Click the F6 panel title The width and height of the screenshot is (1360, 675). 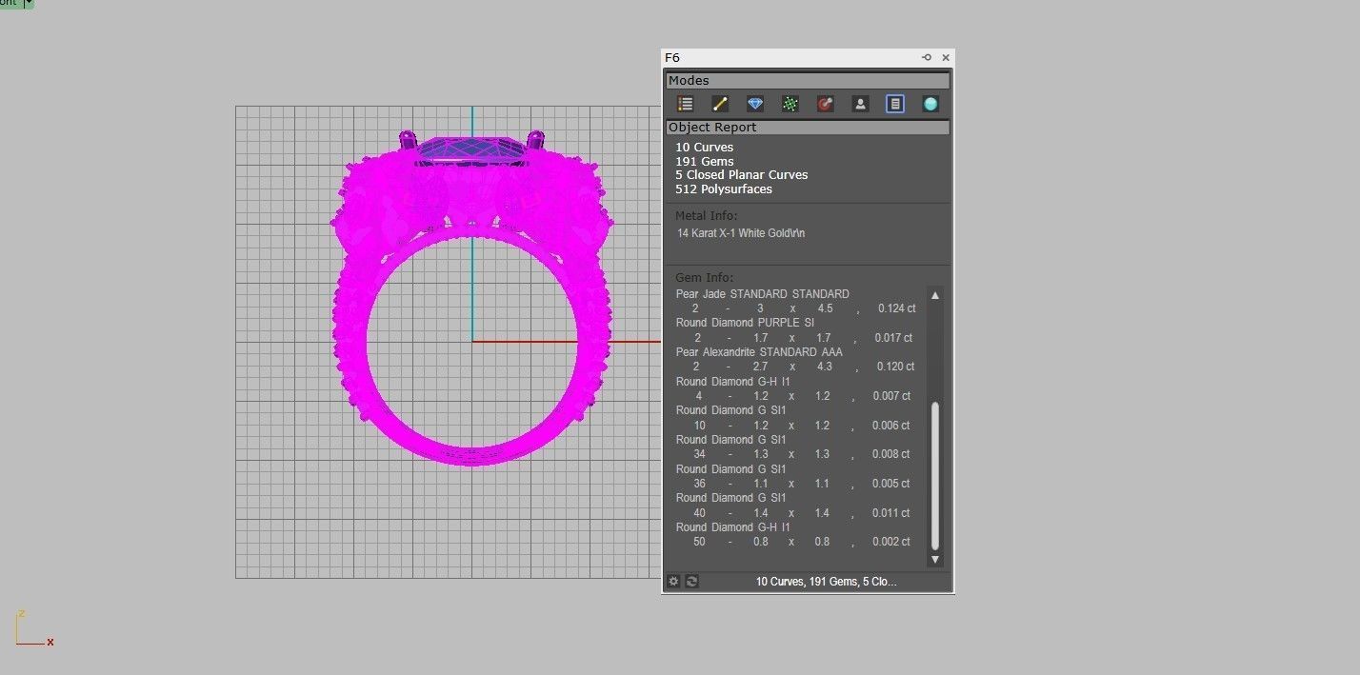coord(672,58)
